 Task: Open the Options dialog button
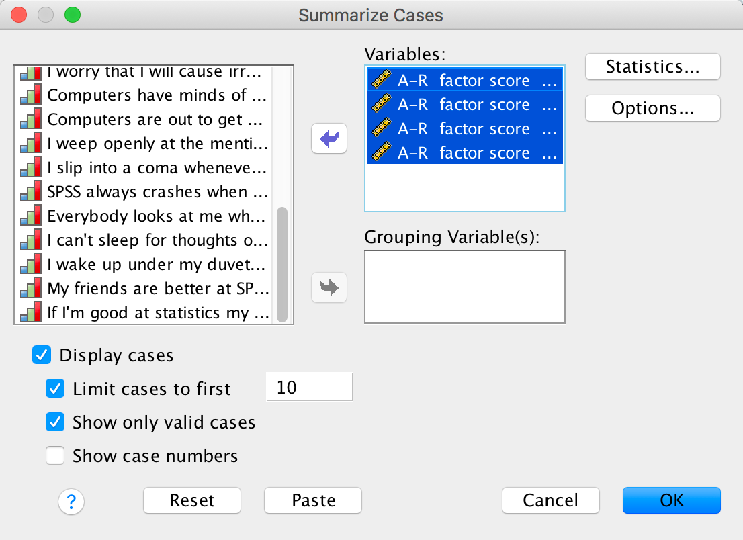pyautogui.click(x=652, y=108)
